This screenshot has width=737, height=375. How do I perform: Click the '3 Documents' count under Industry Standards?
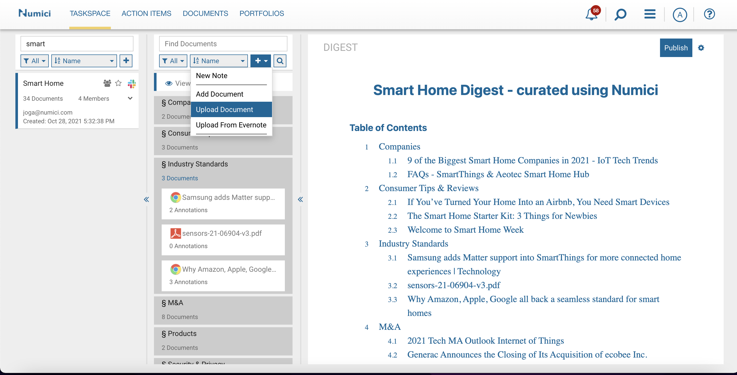(180, 178)
